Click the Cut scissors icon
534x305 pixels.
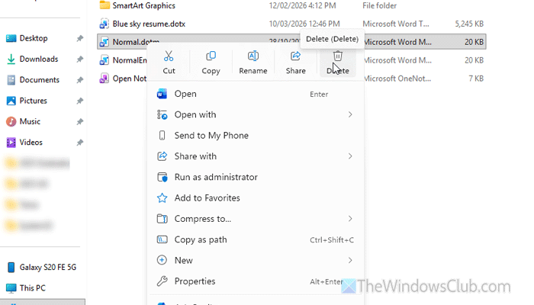[x=169, y=56]
